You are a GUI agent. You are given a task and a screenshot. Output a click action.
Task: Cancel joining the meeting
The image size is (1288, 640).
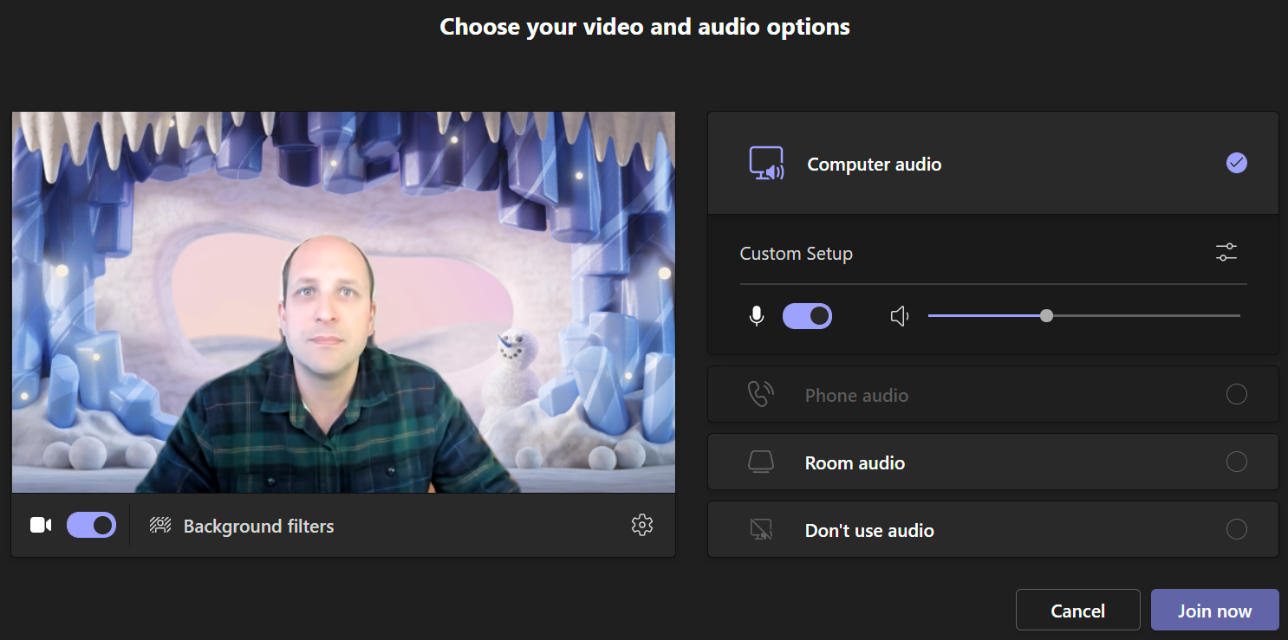(1077, 611)
